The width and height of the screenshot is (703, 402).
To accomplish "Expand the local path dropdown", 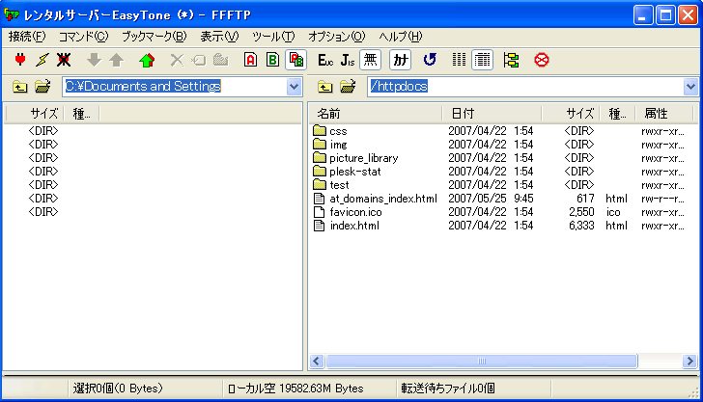I will click(x=294, y=87).
